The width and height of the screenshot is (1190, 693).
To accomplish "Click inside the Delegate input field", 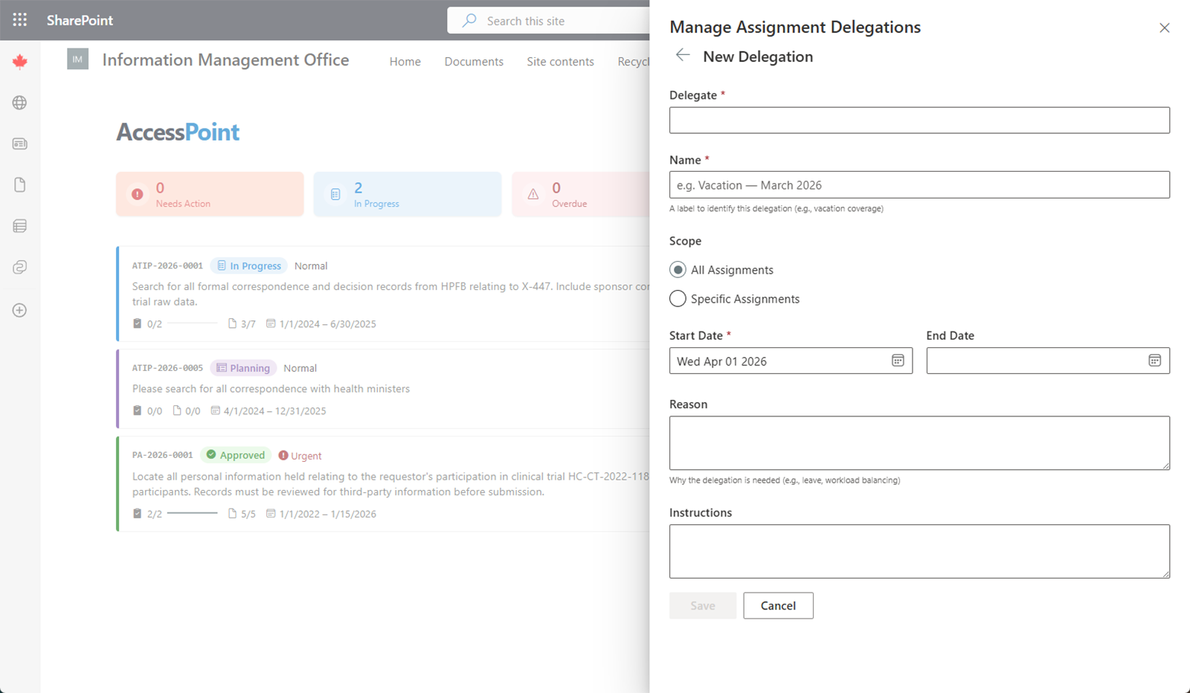I will 919,120.
